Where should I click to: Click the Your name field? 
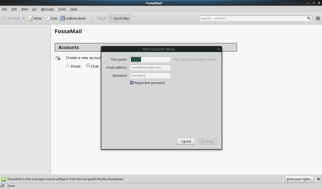click(150, 60)
